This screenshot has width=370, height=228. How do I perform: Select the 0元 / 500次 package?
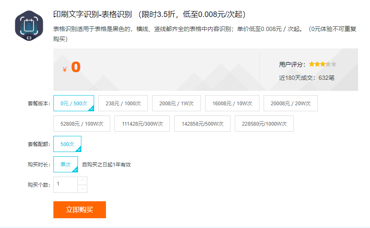tap(74, 103)
